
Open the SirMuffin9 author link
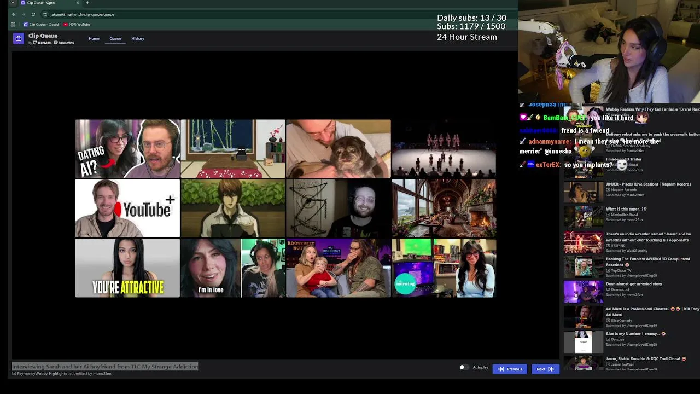[65, 43]
